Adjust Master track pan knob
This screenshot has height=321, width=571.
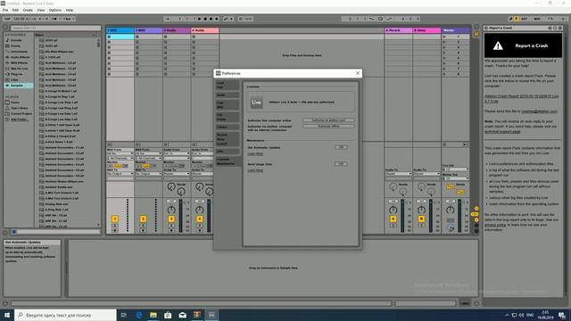click(450, 210)
